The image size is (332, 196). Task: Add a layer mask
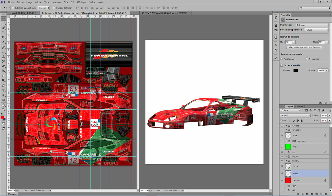tap(307, 194)
